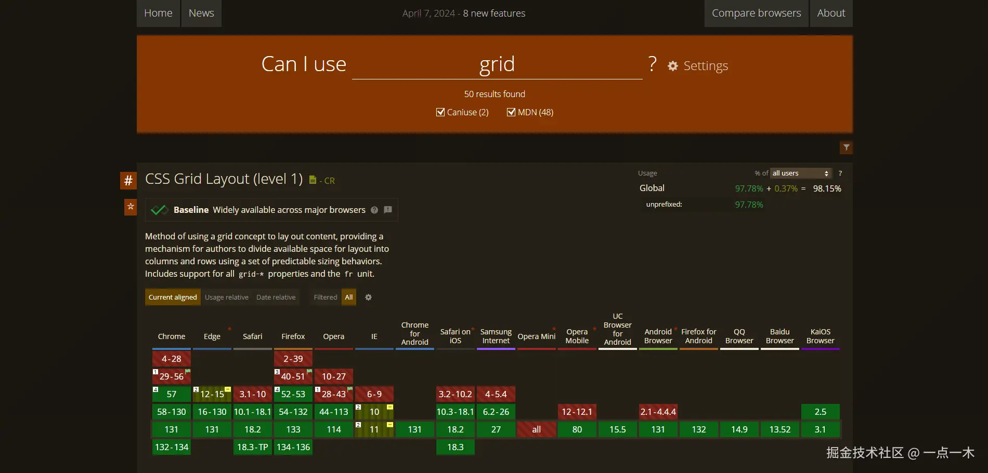
Task: Click the UC Browser for Android header
Action: pos(618,329)
